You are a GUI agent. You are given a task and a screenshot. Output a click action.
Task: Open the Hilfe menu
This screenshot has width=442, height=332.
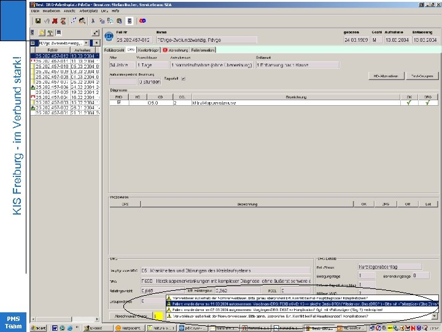click(x=115, y=10)
